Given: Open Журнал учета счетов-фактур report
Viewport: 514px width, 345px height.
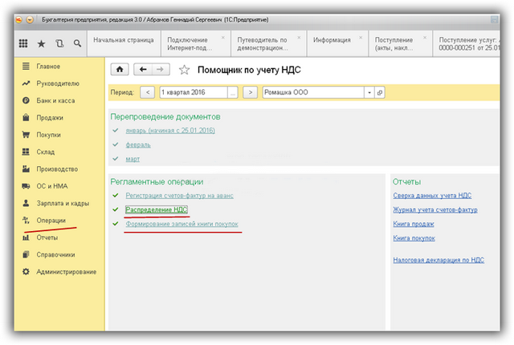Looking at the screenshot, I should (x=435, y=209).
